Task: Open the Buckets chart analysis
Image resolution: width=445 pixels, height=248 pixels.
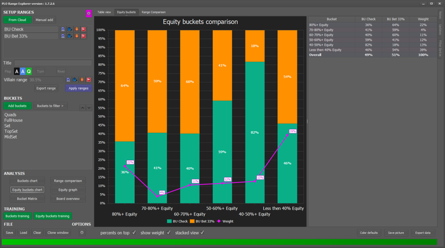Action: click(27, 181)
